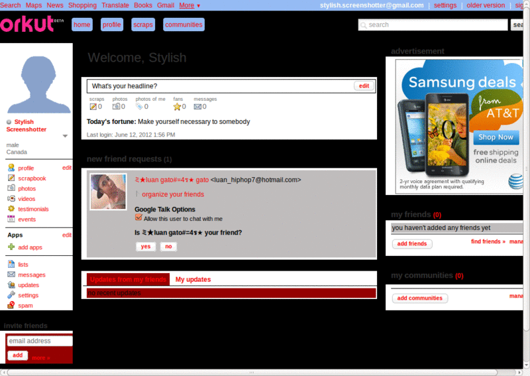Viewport: 530px width, 376px height.
Task: Click the scrapbook pencil icon in sidebar
Action: click(x=11, y=178)
